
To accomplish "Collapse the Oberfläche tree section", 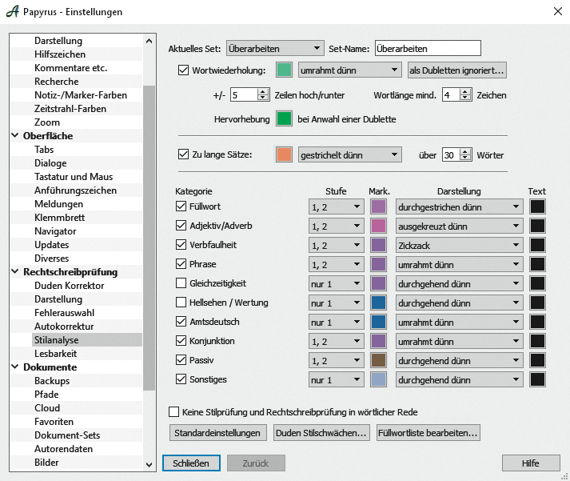I will 16,136.
